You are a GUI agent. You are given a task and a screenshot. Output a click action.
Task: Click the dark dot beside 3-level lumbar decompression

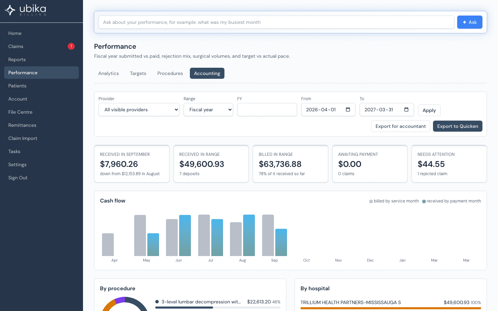click(157, 302)
